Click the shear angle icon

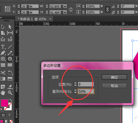[113, 12]
